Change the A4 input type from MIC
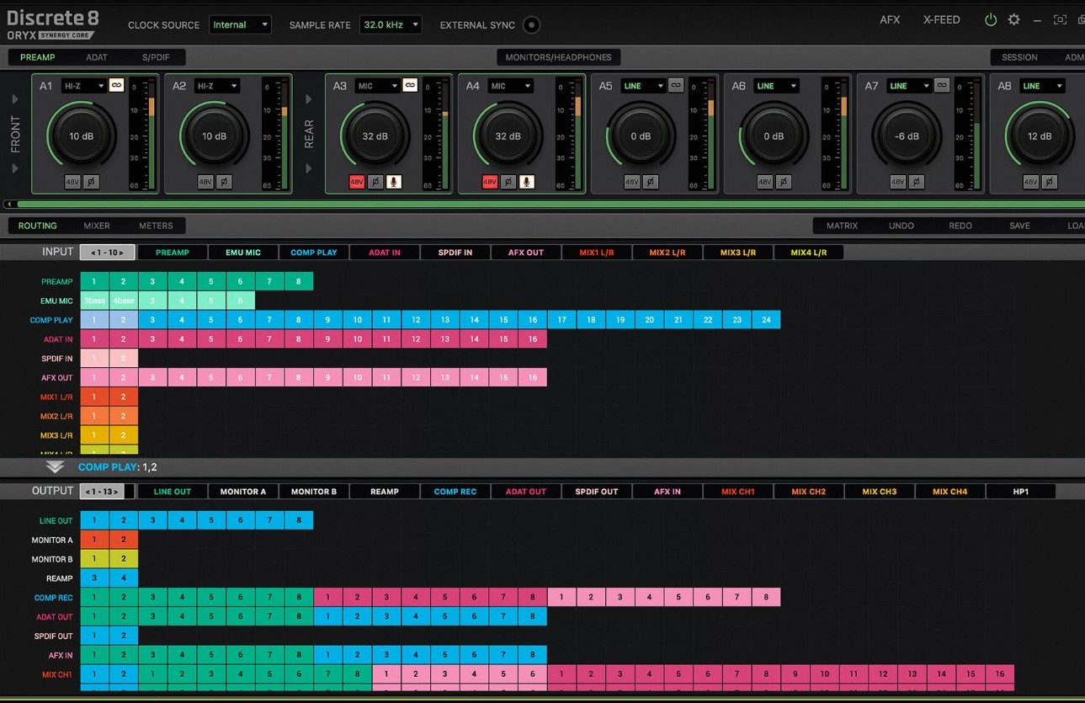This screenshot has width=1085, height=703. 511,86
